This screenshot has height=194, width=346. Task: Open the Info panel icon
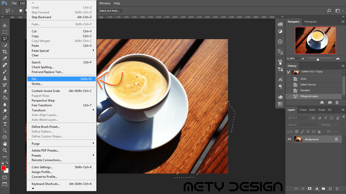tap(280, 41)
